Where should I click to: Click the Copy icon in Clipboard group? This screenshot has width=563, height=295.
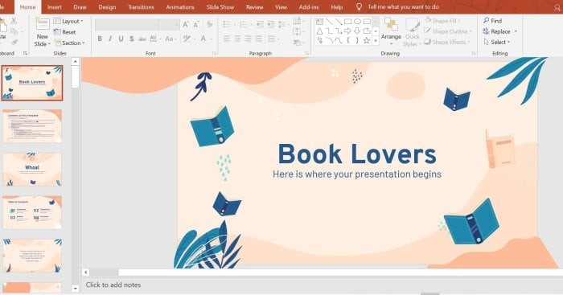[14, 31]
